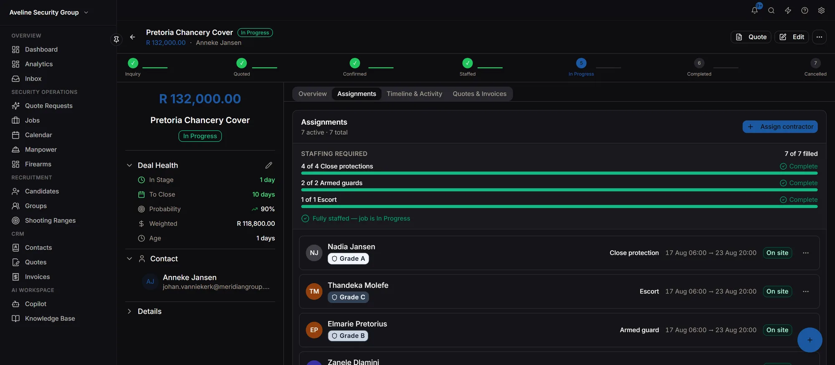
Task: Open the notifications bell icon
Action: [754, 10]
